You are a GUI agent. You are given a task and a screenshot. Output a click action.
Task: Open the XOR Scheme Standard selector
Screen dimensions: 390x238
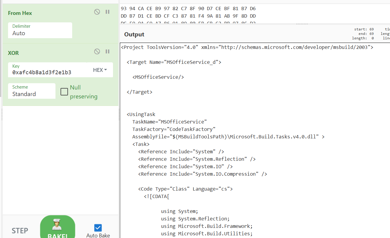32,91
